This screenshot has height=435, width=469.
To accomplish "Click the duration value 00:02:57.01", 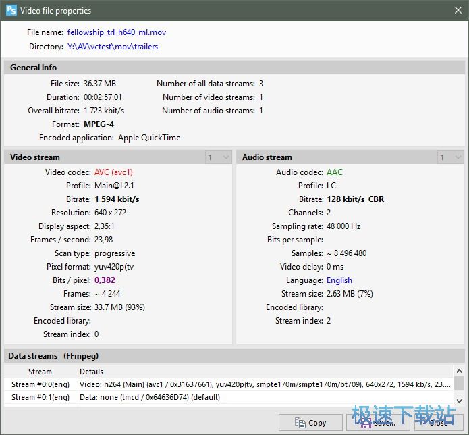I will [103, 97].
